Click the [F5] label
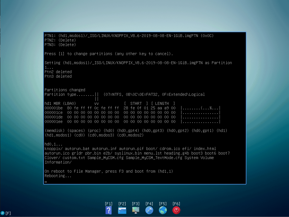This screenshot has width=289, height=217. pyautogui.click(x=163, y=204)
